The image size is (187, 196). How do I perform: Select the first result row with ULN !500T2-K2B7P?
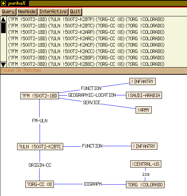[x=86, y=19]
